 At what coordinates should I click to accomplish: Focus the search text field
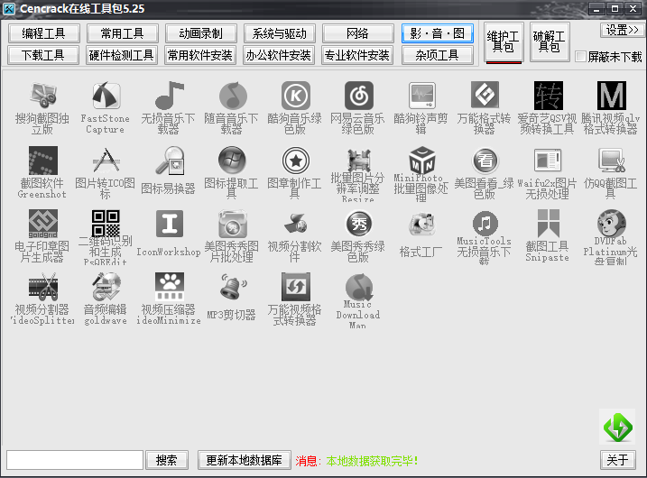click(75, 460)
